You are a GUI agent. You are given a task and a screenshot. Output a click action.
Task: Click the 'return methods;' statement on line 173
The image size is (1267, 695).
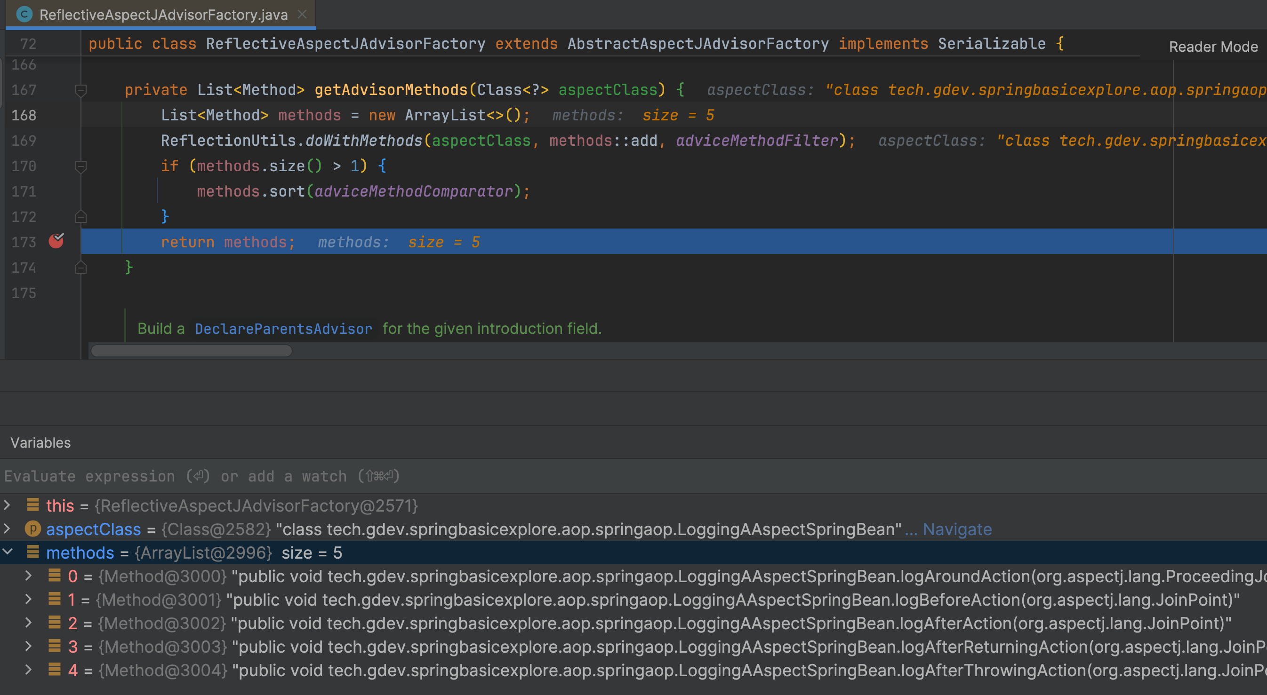click(x=228, y=242)
